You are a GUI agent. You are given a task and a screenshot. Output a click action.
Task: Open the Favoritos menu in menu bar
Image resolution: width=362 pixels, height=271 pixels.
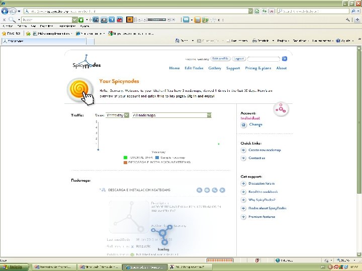(46, 26)
